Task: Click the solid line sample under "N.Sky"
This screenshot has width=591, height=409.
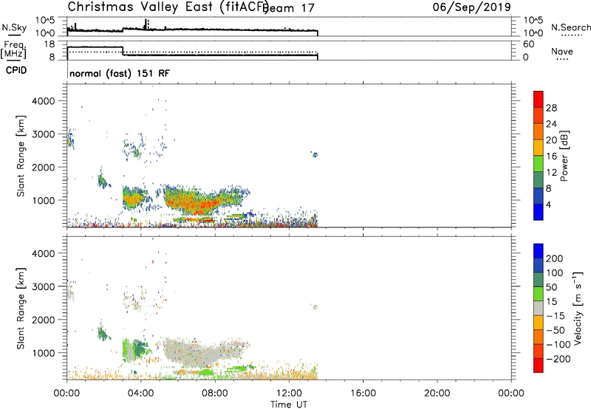Action: click(14, 35)
